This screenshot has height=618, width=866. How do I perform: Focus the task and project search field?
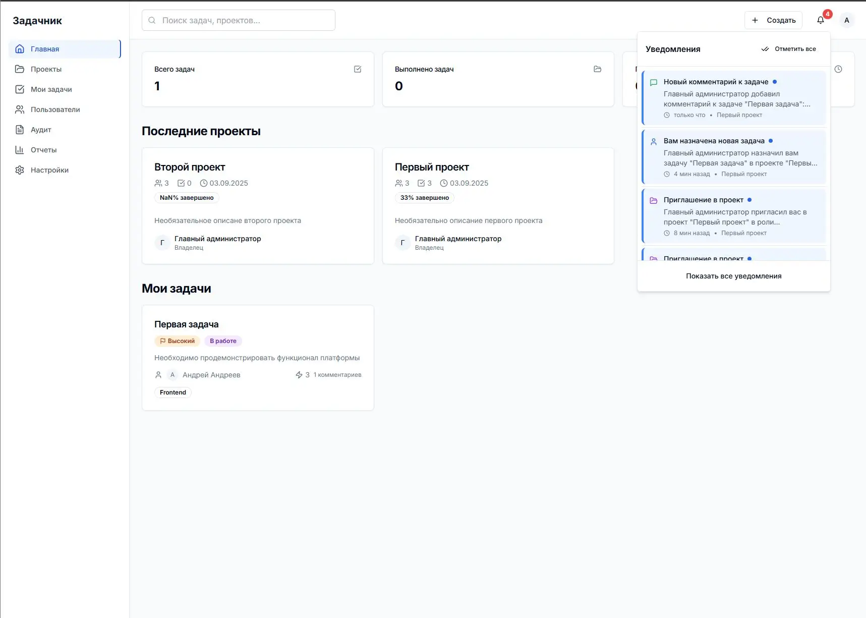click(x=239, y=20)
